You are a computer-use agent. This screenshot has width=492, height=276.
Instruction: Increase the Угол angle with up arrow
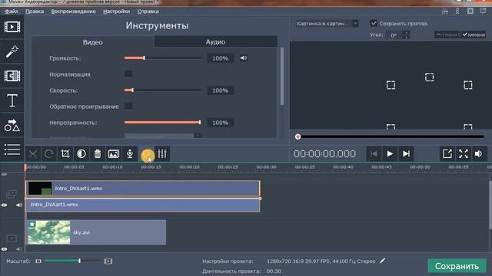(x=406, y=32)
